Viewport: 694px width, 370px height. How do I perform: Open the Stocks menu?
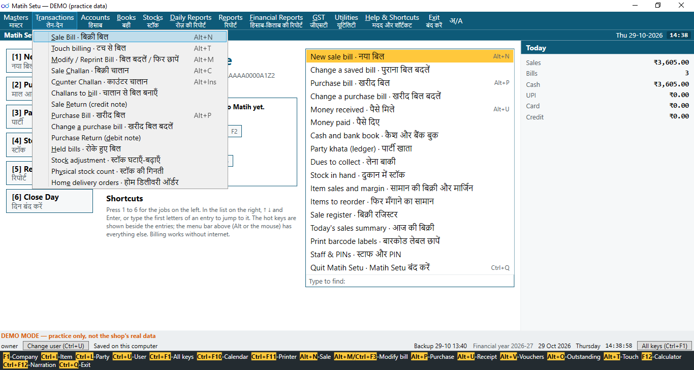153,21
